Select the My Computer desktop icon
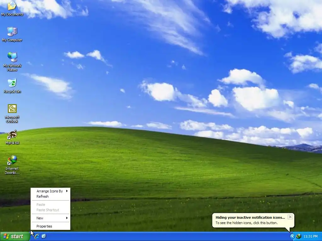 (12, 34)
